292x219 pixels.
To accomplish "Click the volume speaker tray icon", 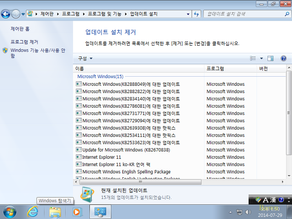I will point(248,212).
